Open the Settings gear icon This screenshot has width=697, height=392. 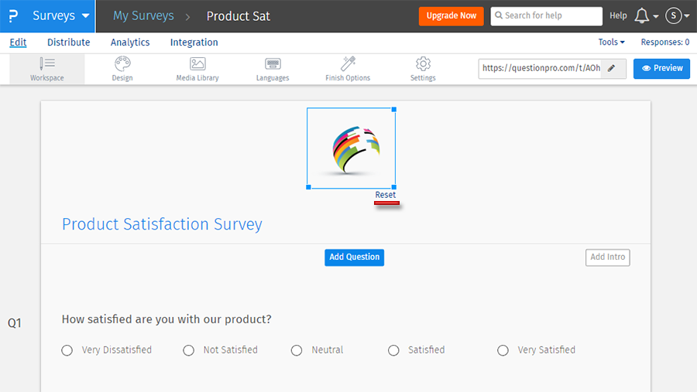coord(423,64)
